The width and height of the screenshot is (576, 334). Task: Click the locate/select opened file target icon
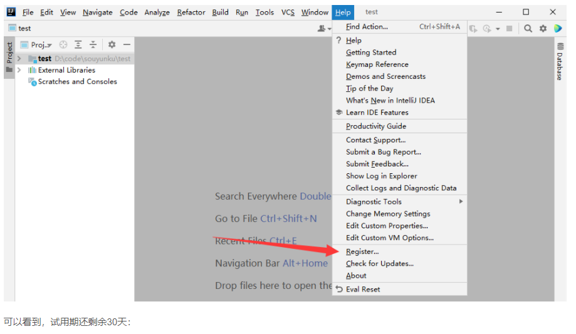coord(63,45)
